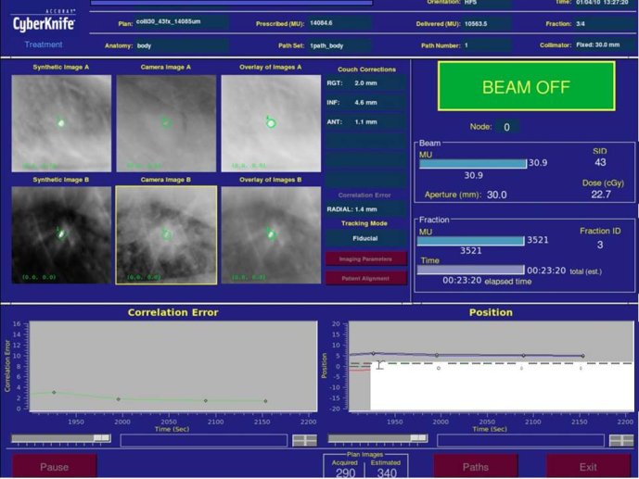Click the Fraction MU progress bar

[x=471, y=241]
